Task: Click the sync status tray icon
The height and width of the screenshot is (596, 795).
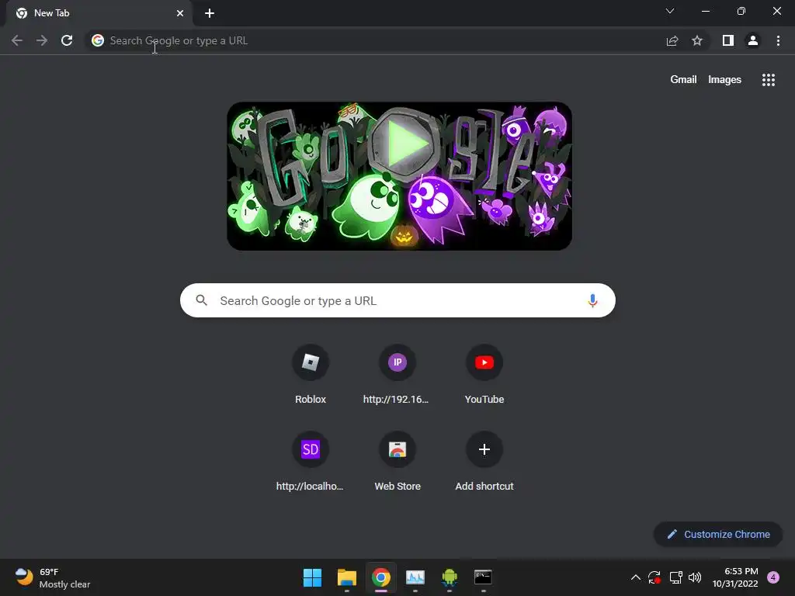Action: coord(654,577)
